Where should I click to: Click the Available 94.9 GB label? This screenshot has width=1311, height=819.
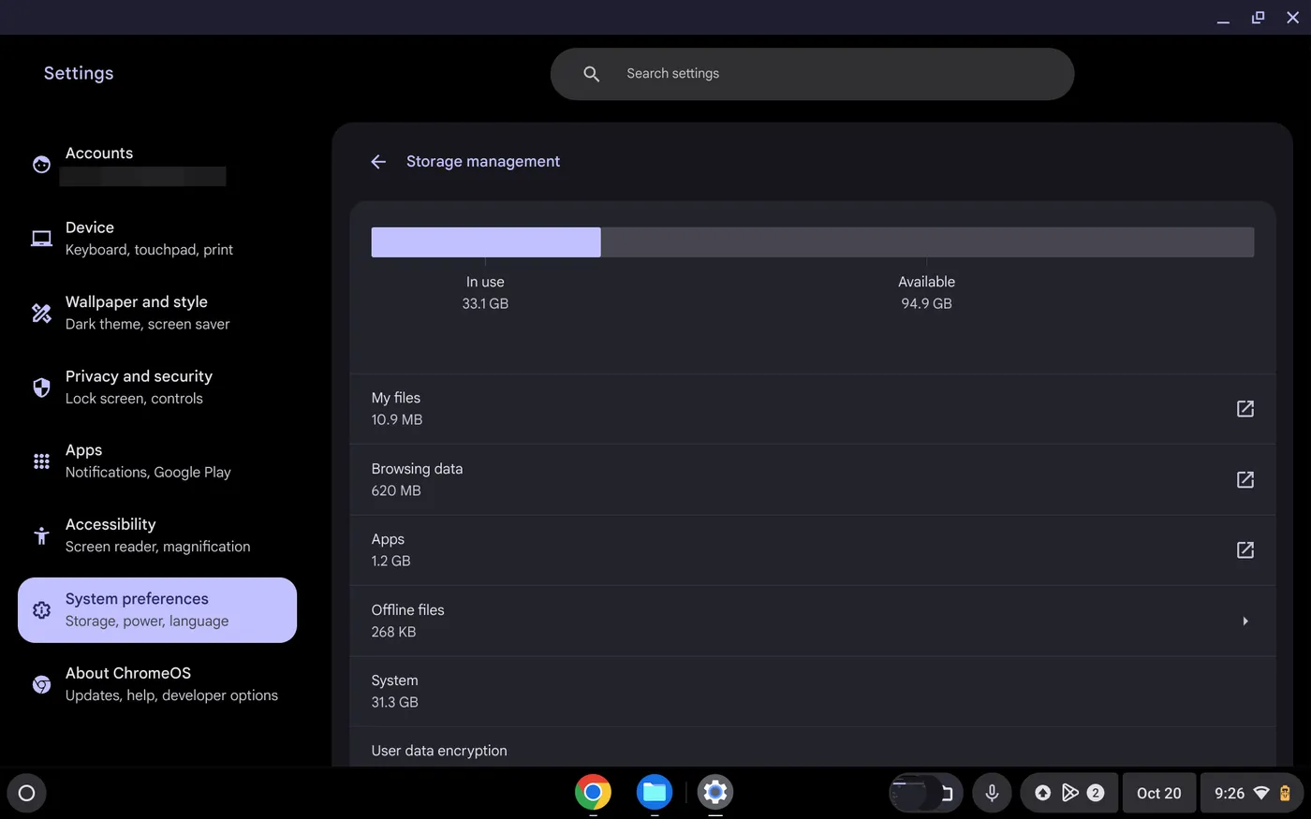pos(927,292)
